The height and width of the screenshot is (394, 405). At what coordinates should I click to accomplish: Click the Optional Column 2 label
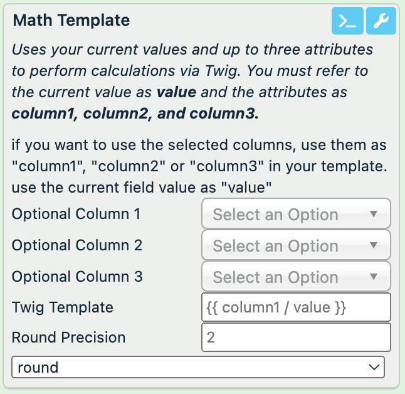[77, 245]
